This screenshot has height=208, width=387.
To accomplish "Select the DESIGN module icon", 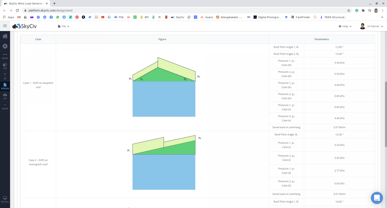I will click(x=5, y=86).
